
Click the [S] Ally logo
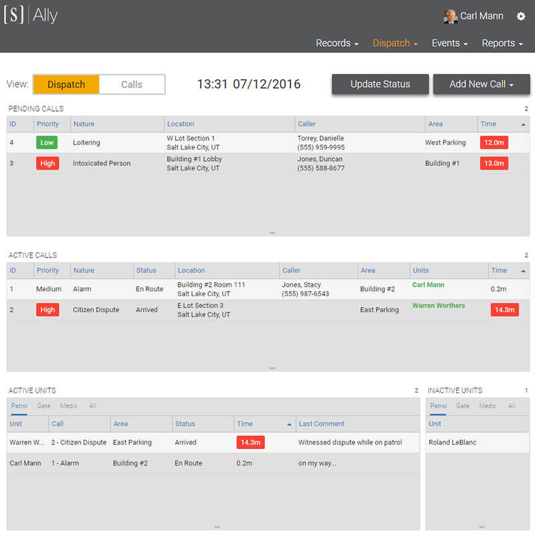31,15
